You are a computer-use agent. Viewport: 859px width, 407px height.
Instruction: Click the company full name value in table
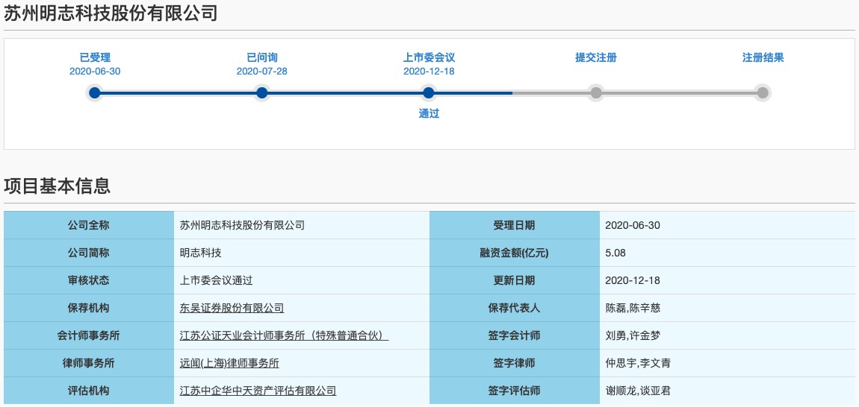(242, 225)
